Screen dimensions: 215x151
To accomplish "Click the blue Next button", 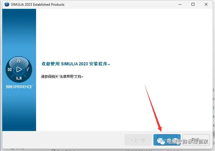I will (167, 140).
